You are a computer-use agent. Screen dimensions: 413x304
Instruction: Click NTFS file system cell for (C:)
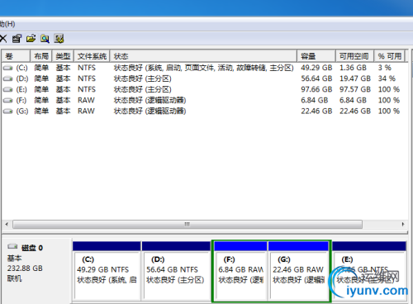87,68
